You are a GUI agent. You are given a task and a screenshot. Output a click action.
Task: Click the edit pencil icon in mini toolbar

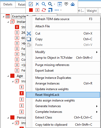click(x=31, y=4)
